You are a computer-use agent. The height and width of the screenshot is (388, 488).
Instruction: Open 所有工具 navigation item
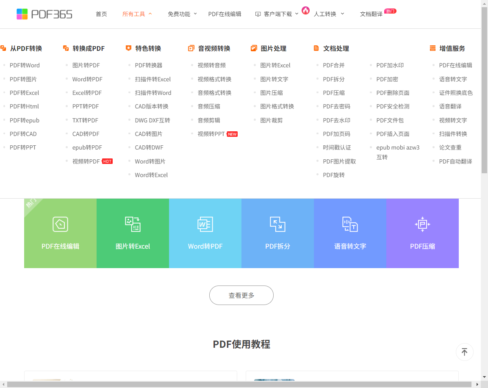tap(133, 14)
